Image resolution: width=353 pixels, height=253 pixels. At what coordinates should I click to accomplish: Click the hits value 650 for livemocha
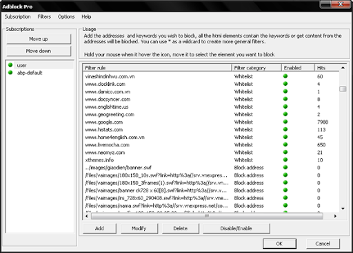click(321, 144)
